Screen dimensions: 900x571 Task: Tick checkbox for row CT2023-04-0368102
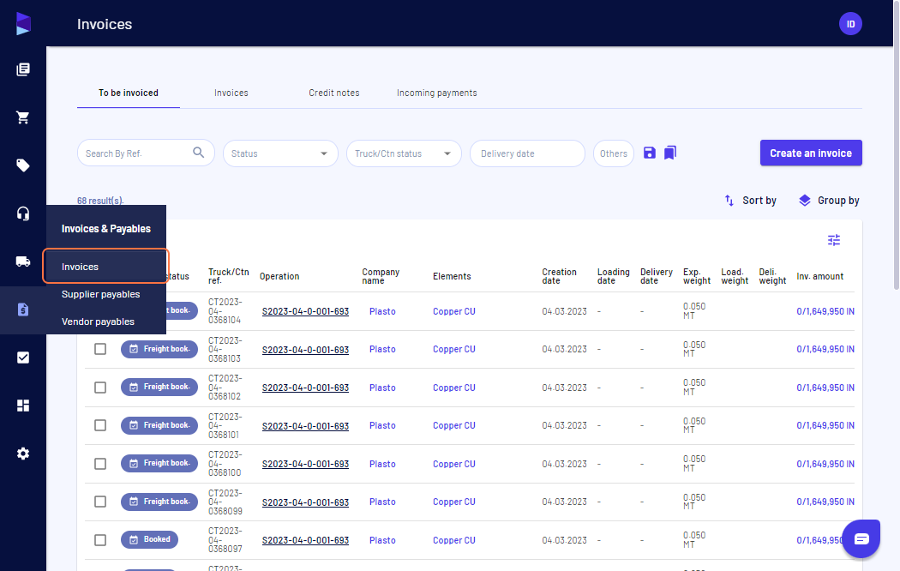[x=100, y=388]
